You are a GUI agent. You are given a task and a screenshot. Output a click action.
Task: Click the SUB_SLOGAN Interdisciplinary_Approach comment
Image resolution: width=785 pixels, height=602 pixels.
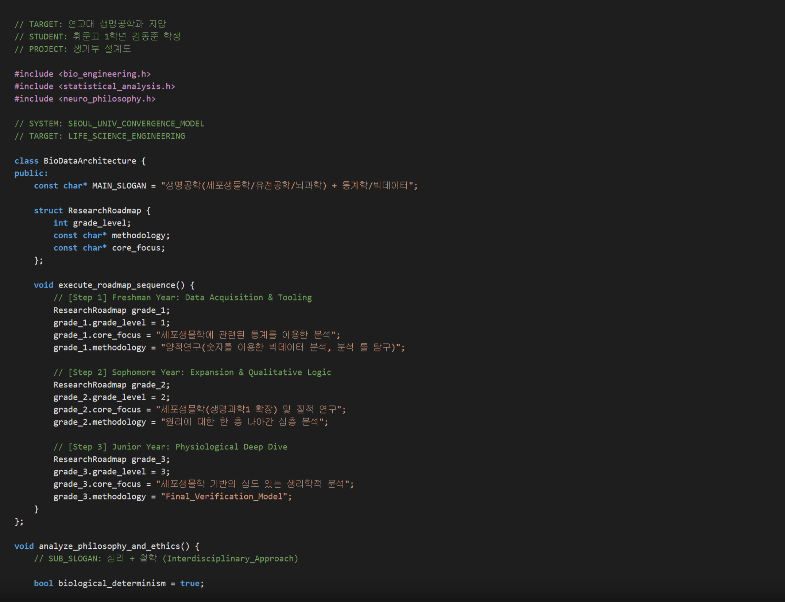click(x=166, y=559)
